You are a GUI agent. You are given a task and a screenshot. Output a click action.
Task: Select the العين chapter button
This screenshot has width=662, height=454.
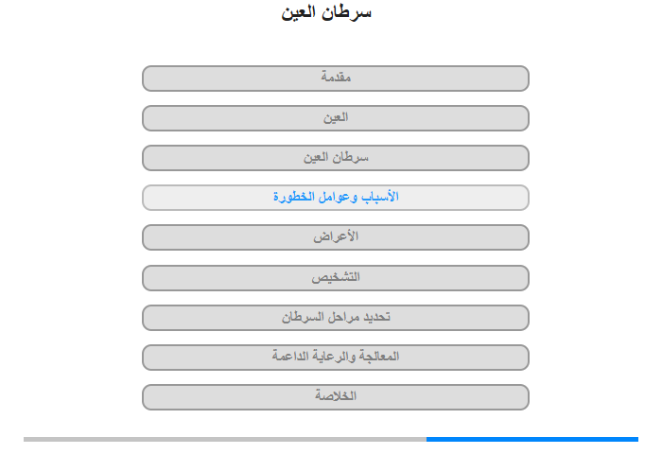[335, 118]
